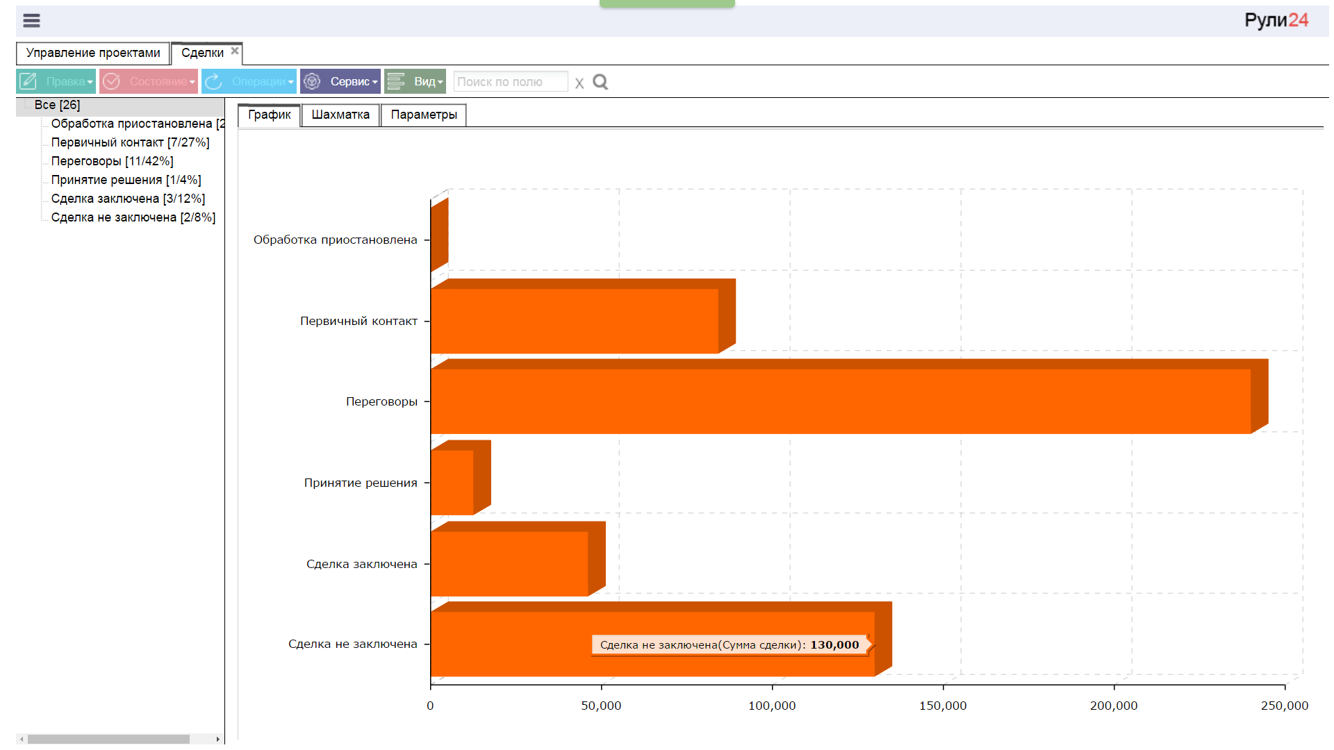Open the Сервис dropdown menu
Screen dimensions: 1334x750
(374, 82)
